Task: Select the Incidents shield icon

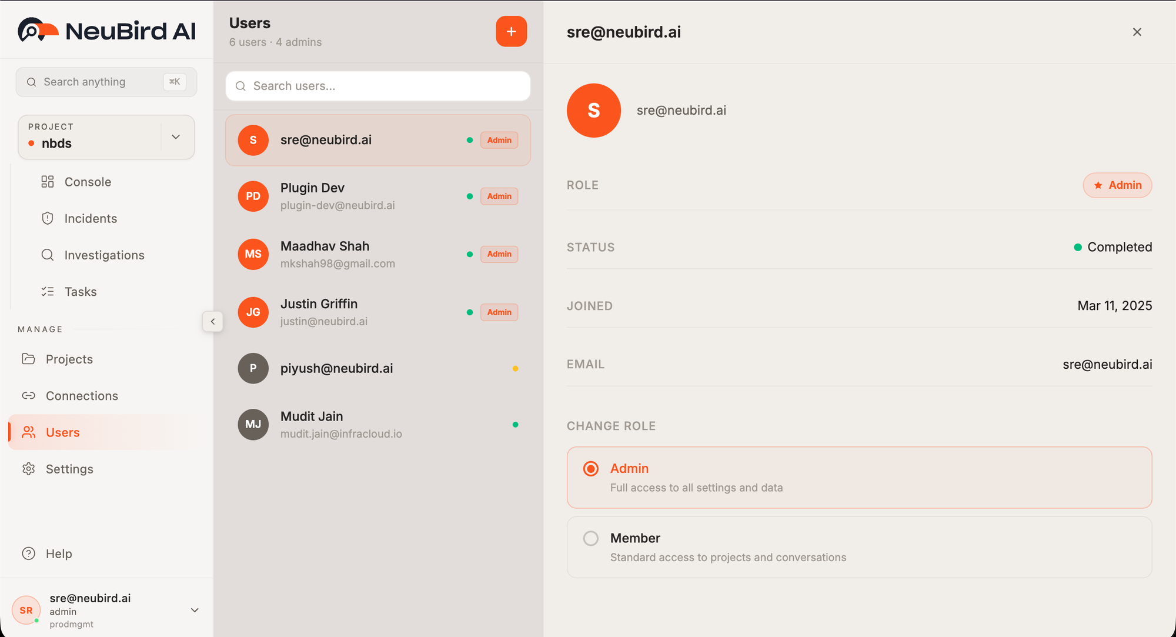Action: coord(47,218)
